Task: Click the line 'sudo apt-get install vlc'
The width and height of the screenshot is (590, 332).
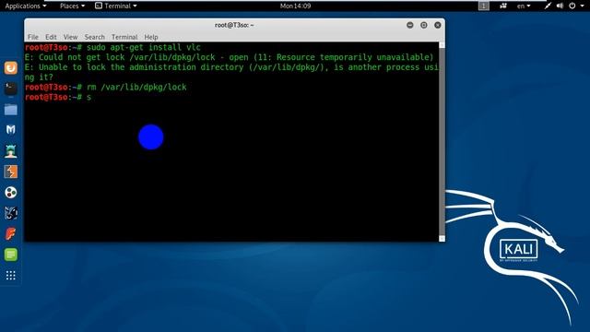Action: (x=144, y=47)
